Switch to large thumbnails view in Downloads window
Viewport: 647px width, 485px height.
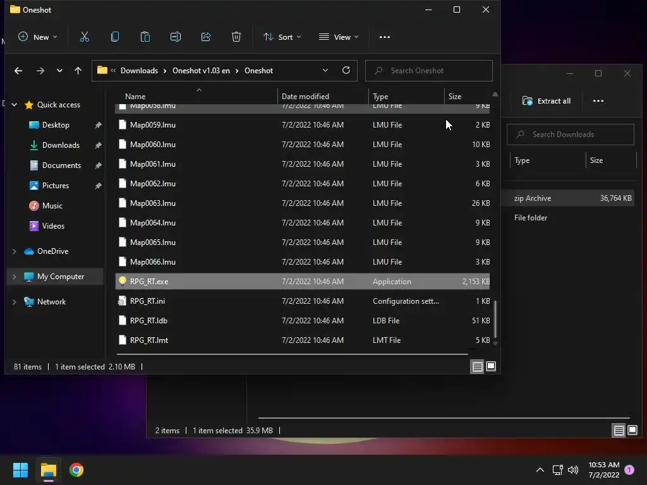632,430
